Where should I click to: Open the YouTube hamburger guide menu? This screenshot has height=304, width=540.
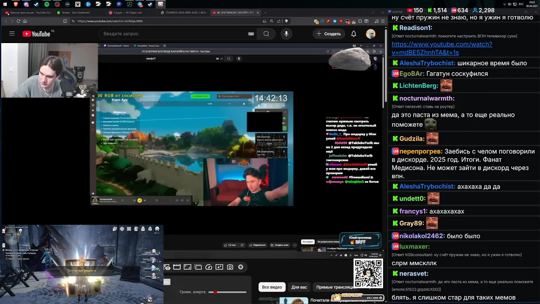pos(12,34)
